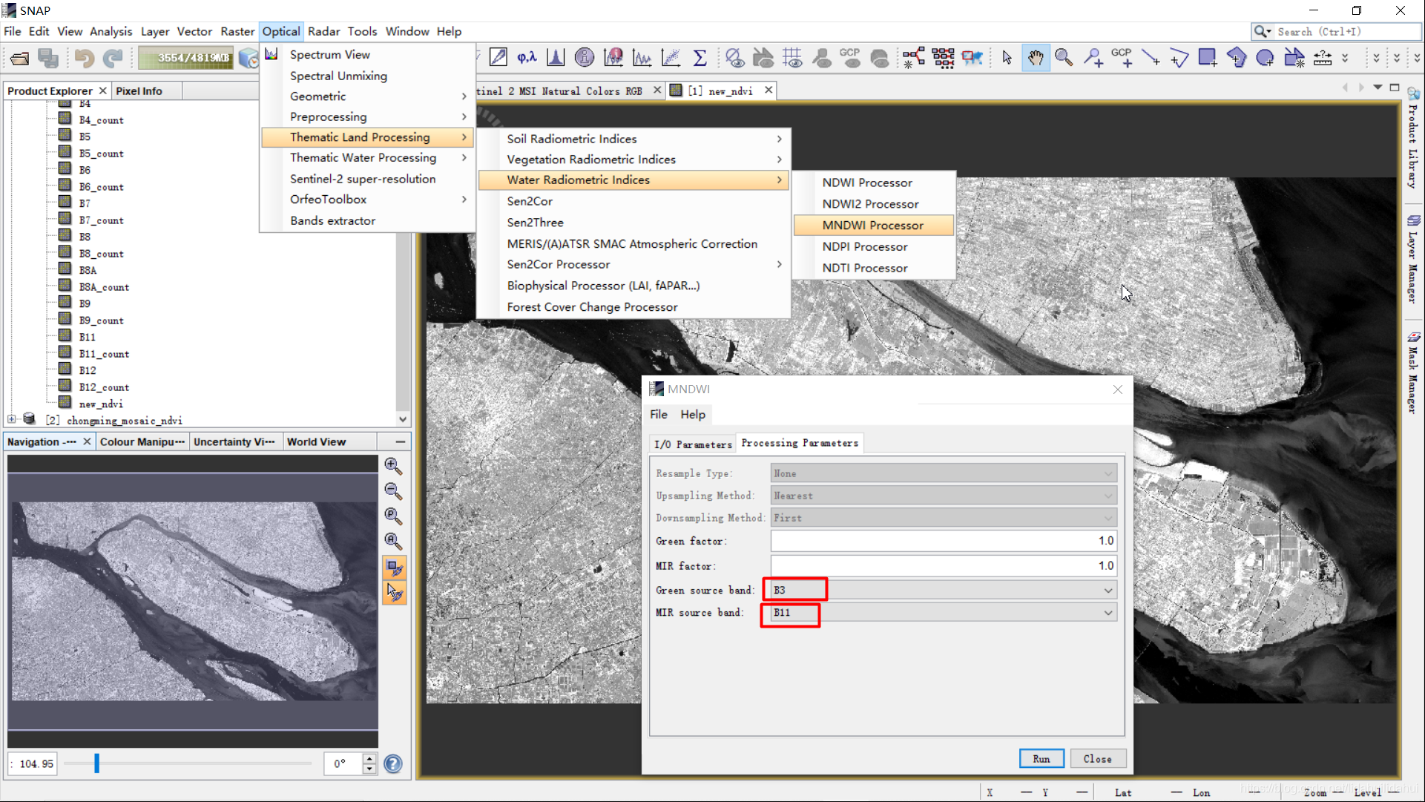This screenshot has width=1425, height=802.
Task: Select the NDPI Processor entry
Action: (x=873, y=247)
